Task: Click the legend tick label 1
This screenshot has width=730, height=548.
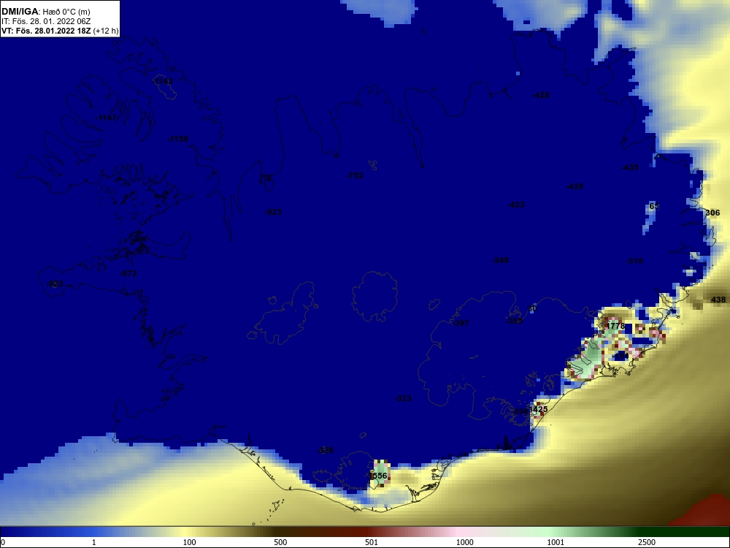Action: coord(94,542)
